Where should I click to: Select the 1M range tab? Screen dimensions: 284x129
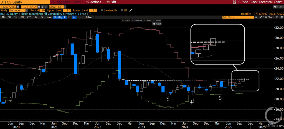point(16,17)
